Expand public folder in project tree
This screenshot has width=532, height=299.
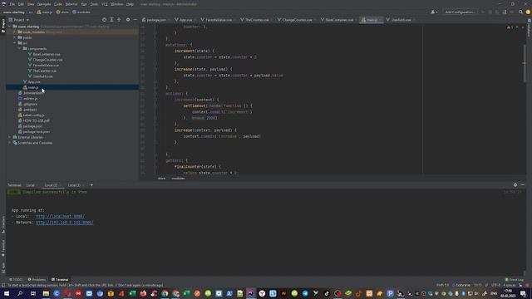tap(15, 37)
